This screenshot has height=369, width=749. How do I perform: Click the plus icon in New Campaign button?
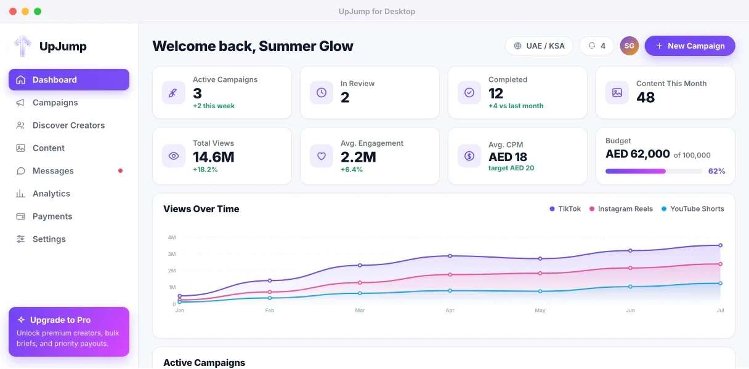tap(659, 46)
